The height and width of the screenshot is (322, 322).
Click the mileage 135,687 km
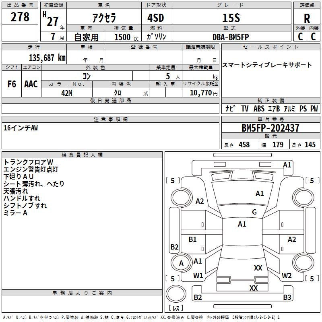[47, 58]
